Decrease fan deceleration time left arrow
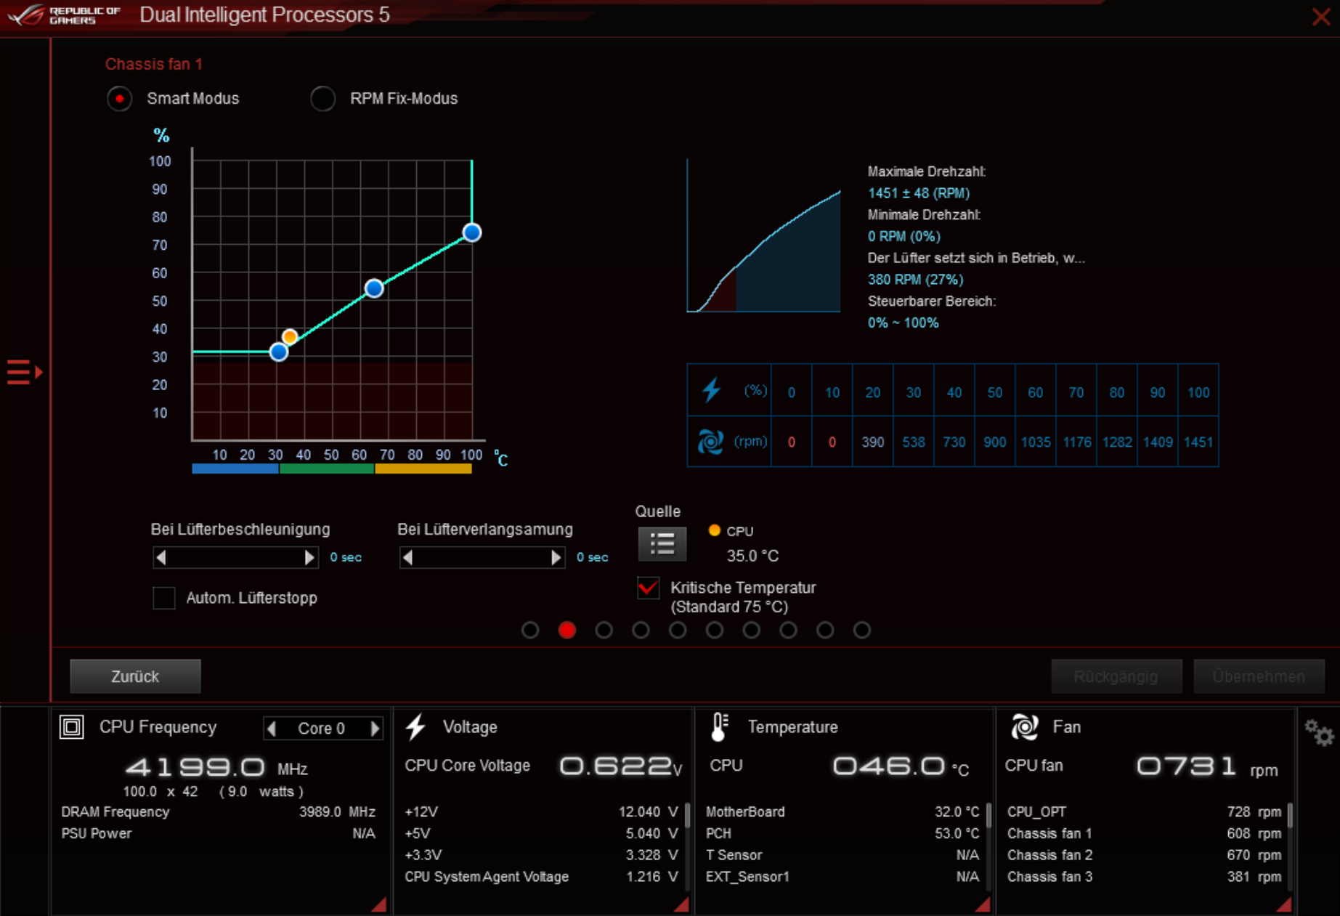Image resolution: width=1340 pixels, height=916 pixels. click(407, 557)
